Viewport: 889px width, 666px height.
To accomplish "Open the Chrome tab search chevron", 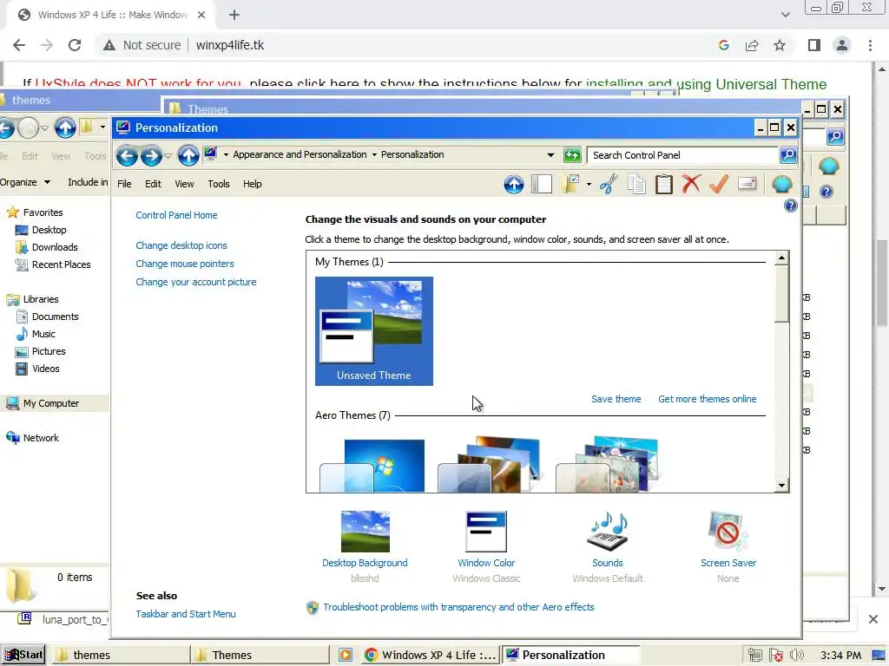I will click(x=785, y=15).
